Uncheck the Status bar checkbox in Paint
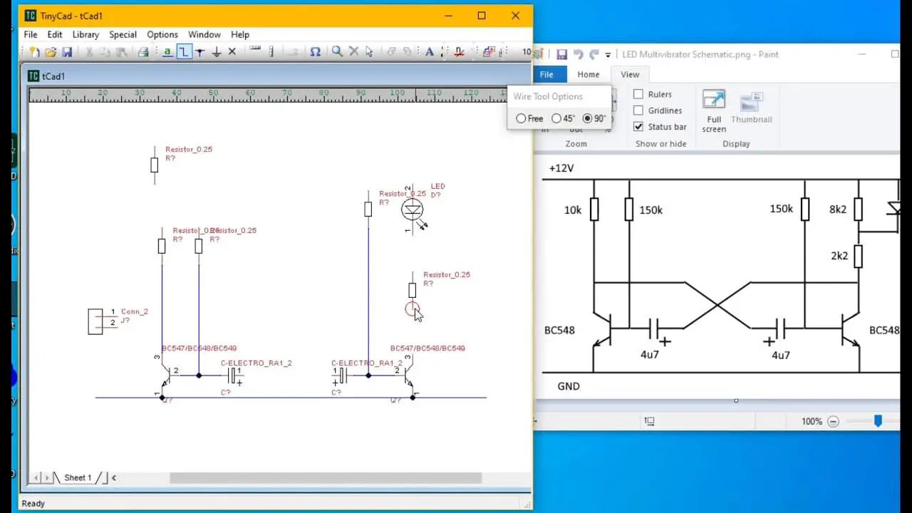912x513 pixels. [638, 127]
